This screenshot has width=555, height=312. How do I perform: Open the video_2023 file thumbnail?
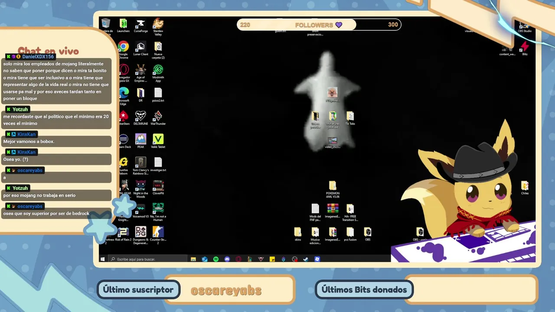333,143
